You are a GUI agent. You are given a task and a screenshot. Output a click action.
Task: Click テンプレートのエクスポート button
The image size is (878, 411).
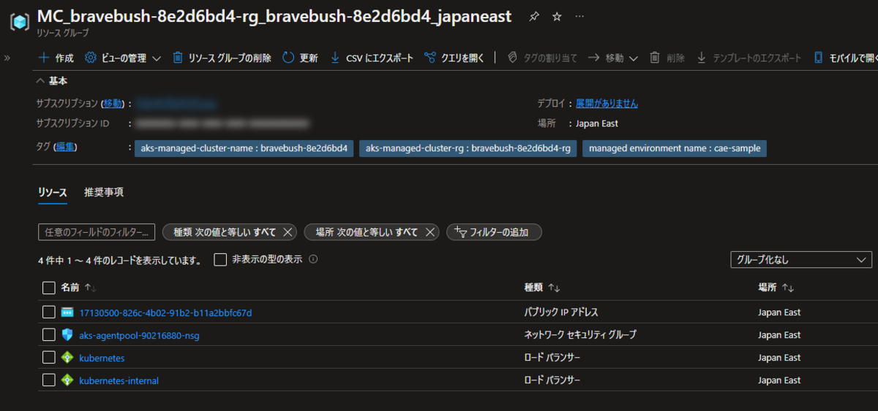point(748,58)
